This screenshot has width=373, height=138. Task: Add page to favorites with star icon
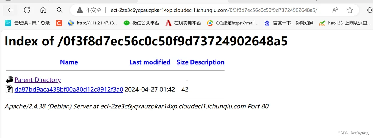[x=350, y=10]
